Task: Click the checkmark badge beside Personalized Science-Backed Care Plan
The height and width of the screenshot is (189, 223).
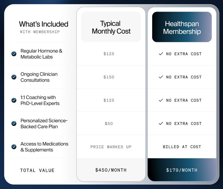Action: pos(14,123)
